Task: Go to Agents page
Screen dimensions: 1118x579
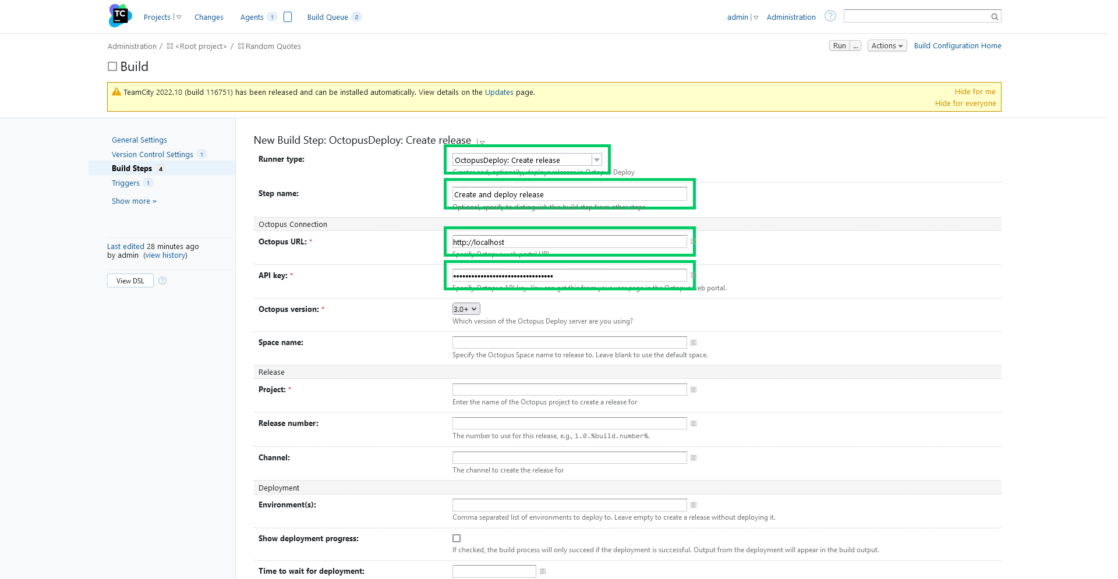Action: click(252, 17)
